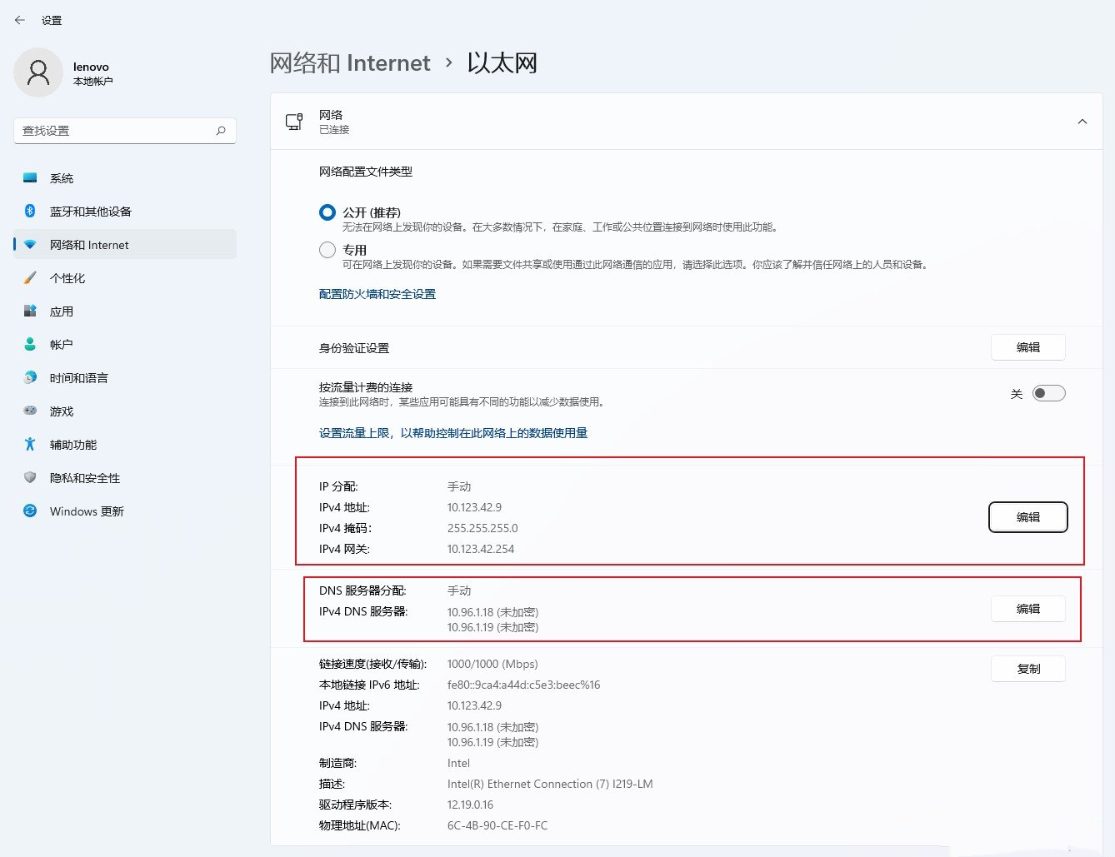Screen dimensions: 1115x857
Task: Go to 时间和语言 settings
Action: click(x=78, y=378)
